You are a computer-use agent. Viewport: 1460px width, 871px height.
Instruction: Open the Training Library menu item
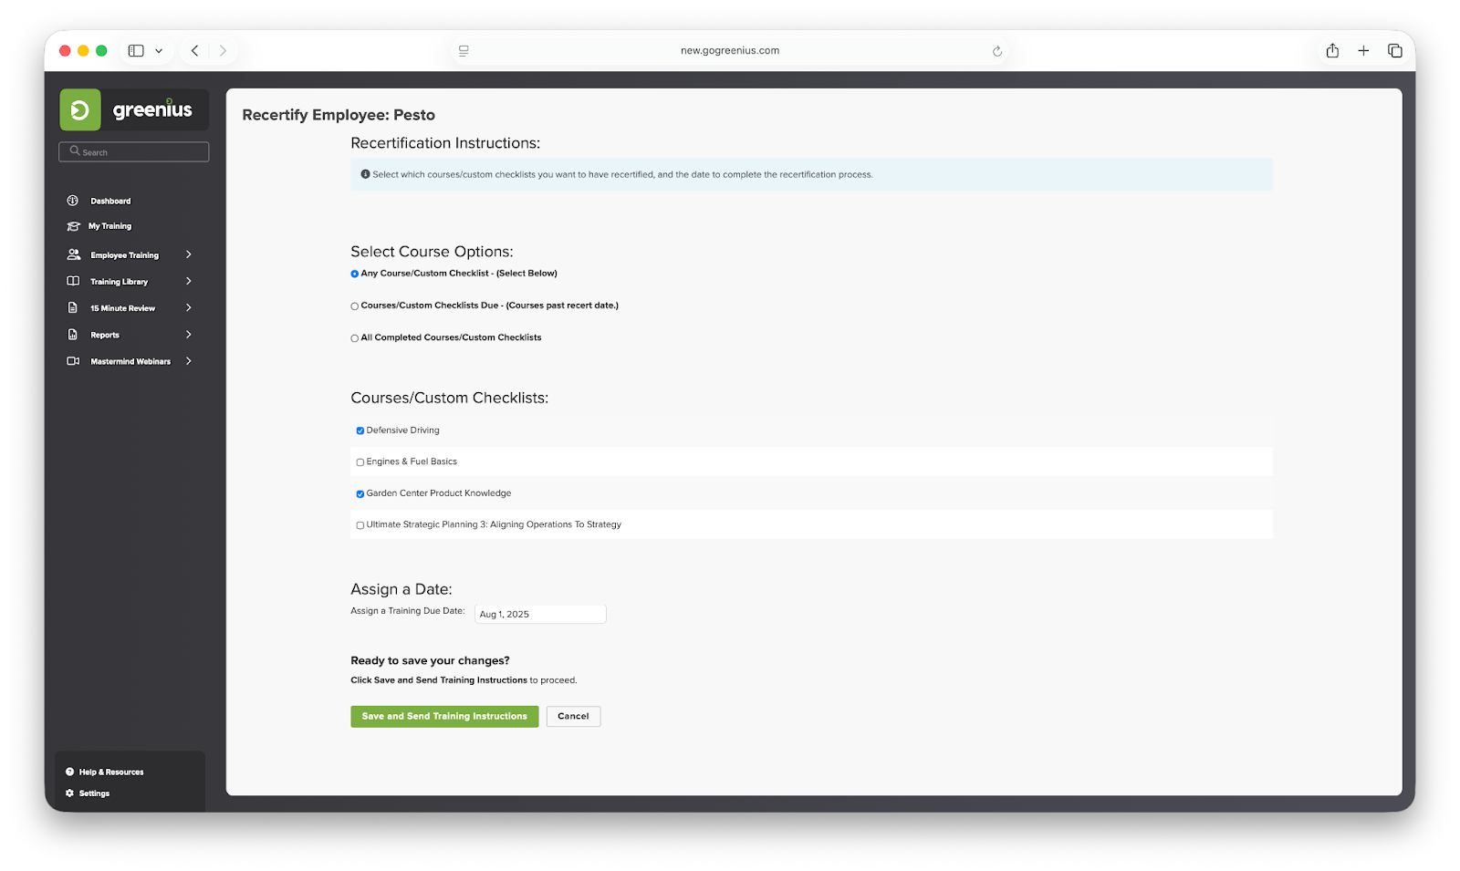click(119, 282)
